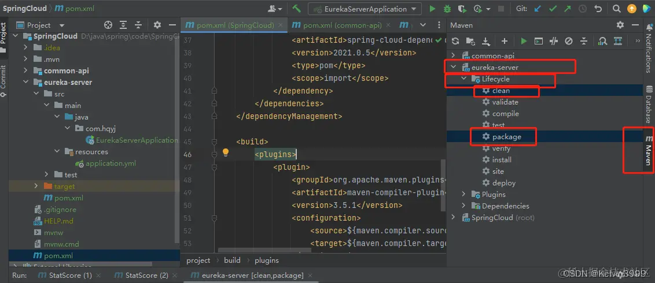Switch to pom.xml (common-api) editor tab
The image size is (655, 283).
pos(342,25)
